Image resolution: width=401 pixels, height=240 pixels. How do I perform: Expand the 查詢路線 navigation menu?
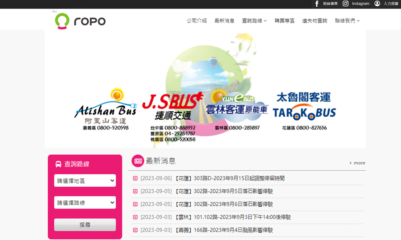(x=254, y=21)
